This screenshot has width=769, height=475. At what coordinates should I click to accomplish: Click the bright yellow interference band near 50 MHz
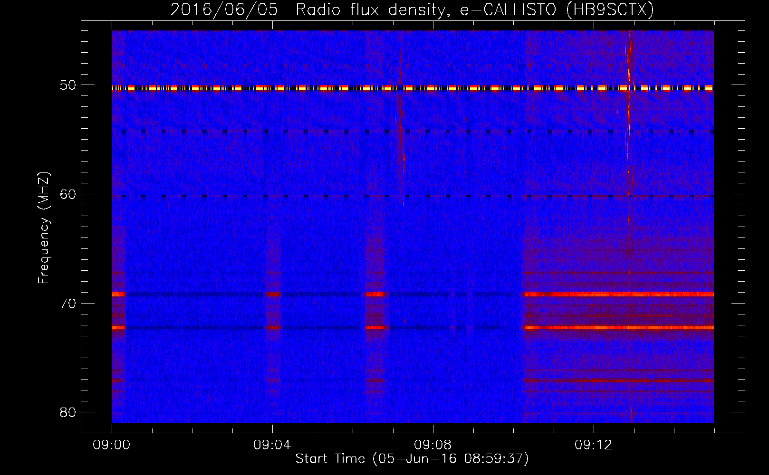(x=413, y=88)
